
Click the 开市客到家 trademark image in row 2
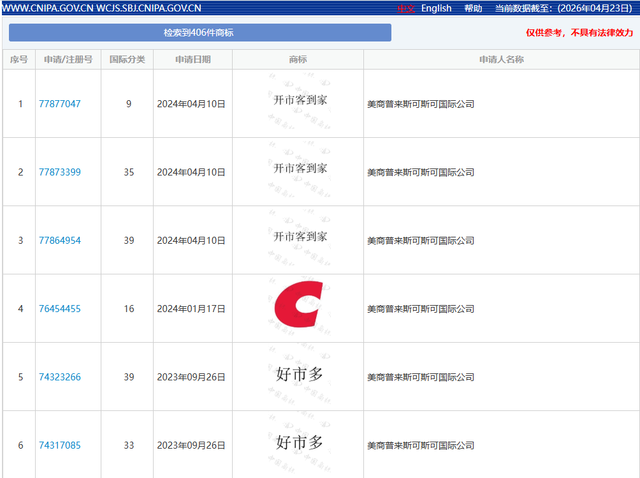(x=300, y=168)
